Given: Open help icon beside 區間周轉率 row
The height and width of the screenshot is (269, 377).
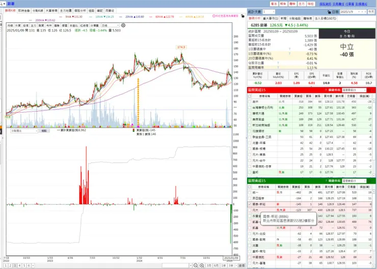Looking at the screenshot, I should point(278,68).
